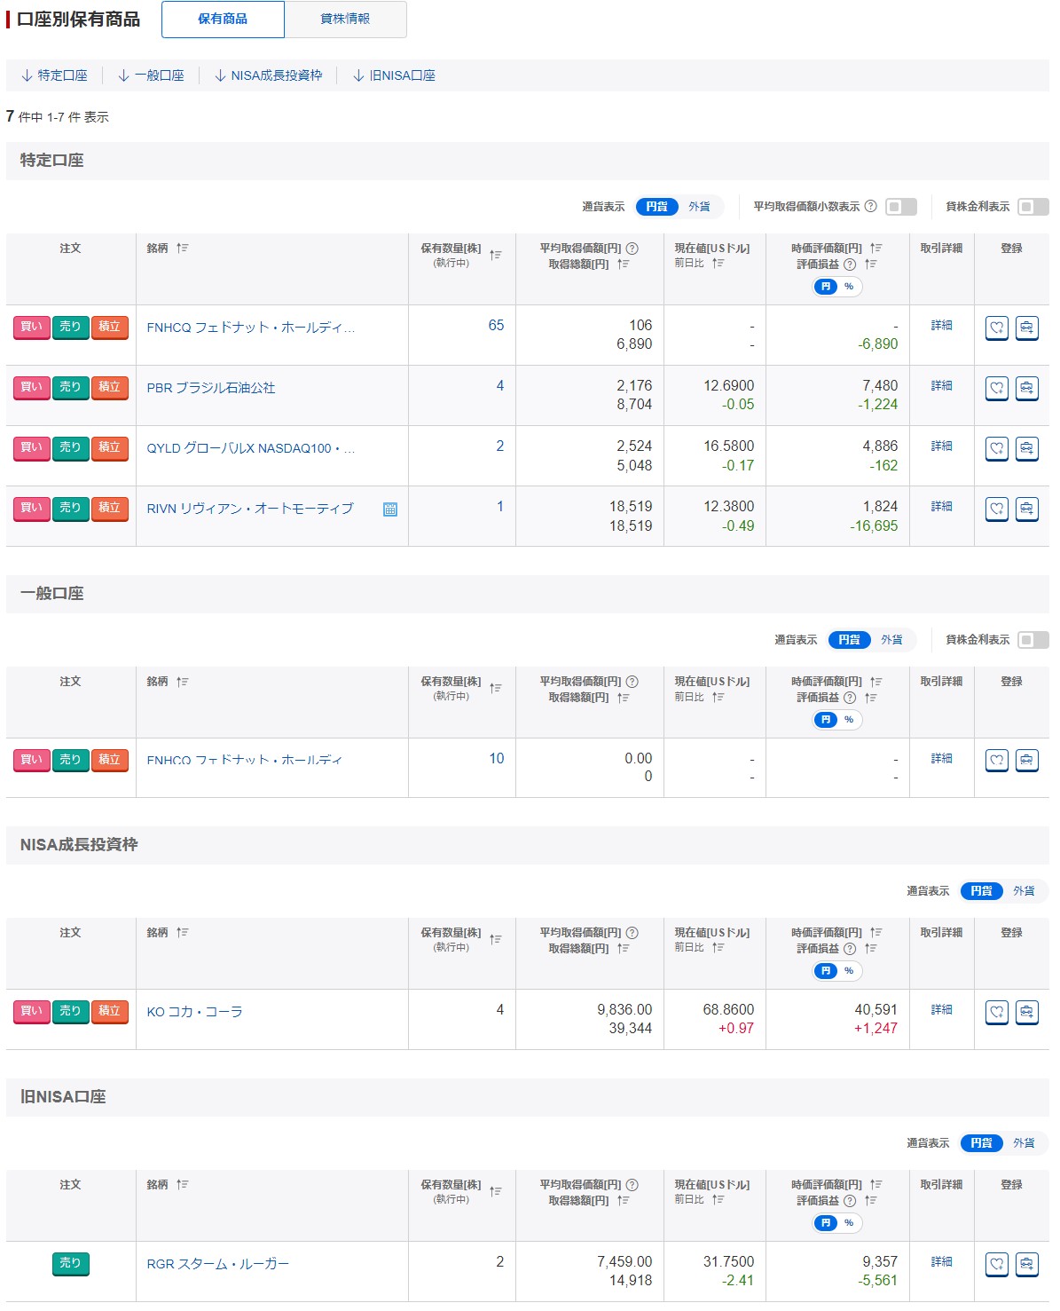Click favorites heart icon in RGR row

coord(997,1264)
